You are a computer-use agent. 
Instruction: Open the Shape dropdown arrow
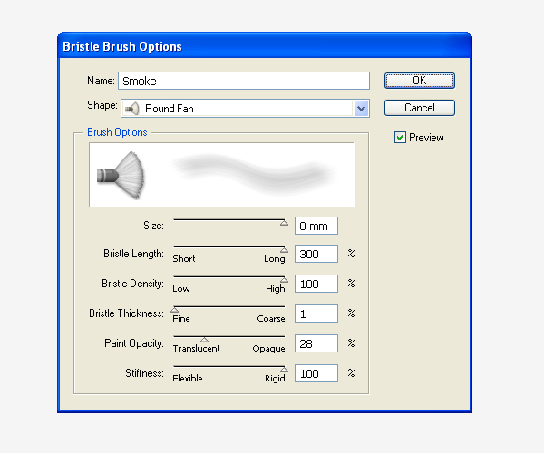pos(361,109)
